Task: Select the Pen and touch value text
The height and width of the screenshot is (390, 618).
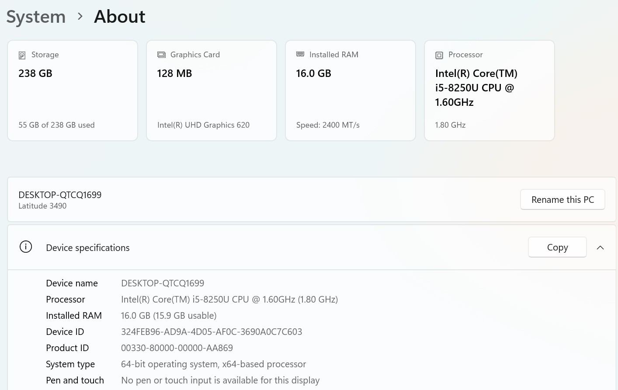Action: [x=220, y=380]
